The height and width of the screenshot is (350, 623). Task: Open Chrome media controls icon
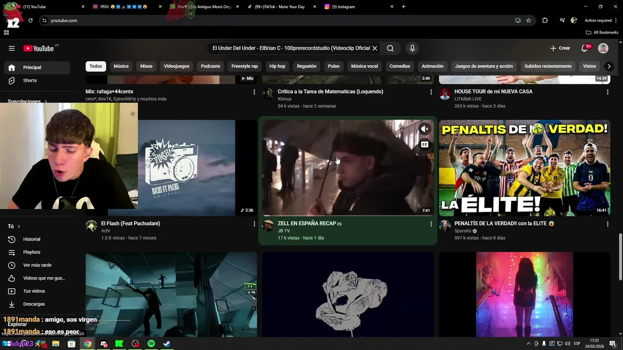coord(562,20)
